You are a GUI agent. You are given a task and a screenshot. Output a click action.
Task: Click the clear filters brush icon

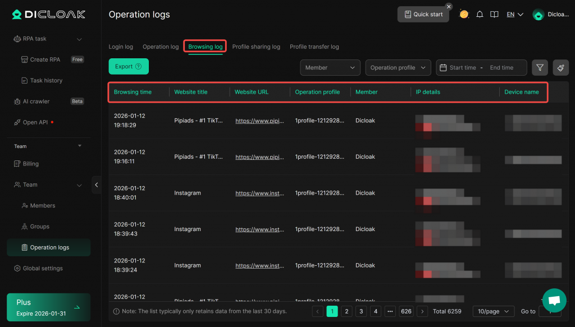click(560, 67)
